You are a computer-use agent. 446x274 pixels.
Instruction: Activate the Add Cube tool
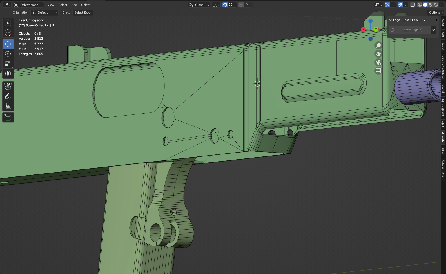point(8,117)
